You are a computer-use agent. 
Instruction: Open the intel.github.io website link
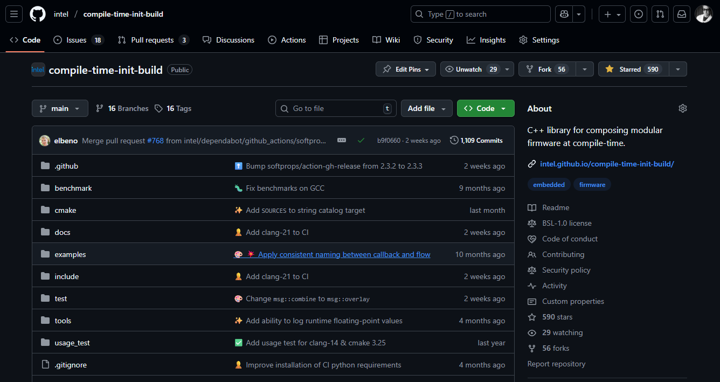[x=607, y=164]
